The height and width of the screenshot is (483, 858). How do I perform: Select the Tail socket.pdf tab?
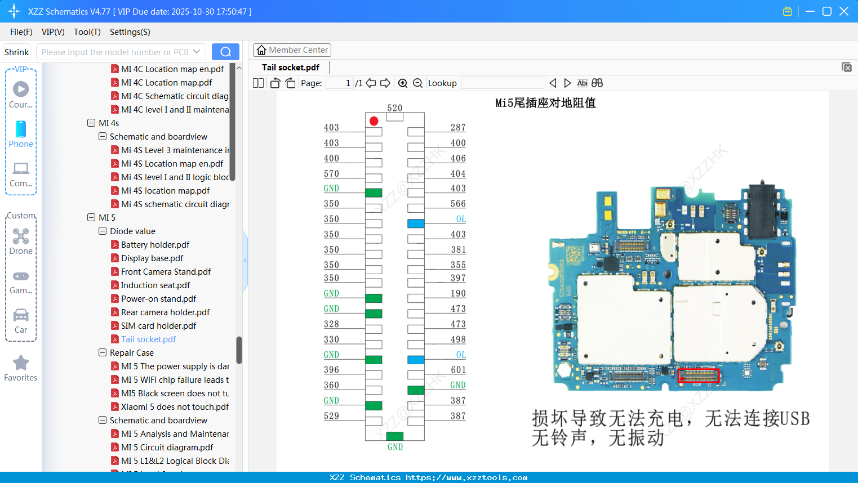coord(290,67)
